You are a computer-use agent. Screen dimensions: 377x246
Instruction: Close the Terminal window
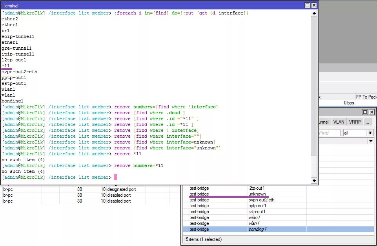pos(314,5)
